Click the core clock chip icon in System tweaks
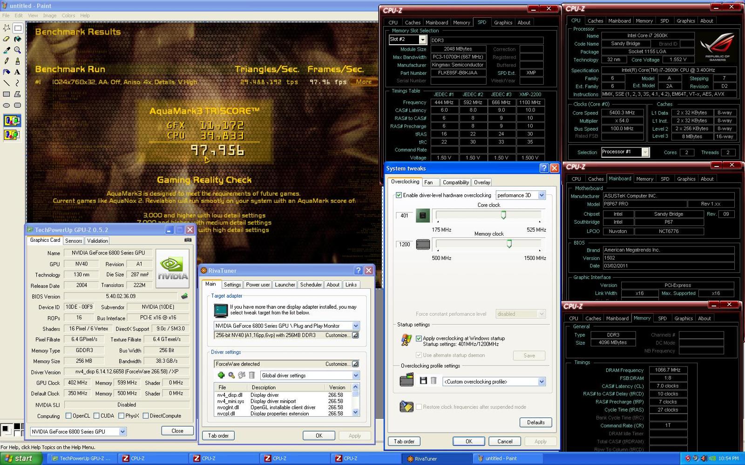This screenshot has height=465, width=745. point(422,215)
